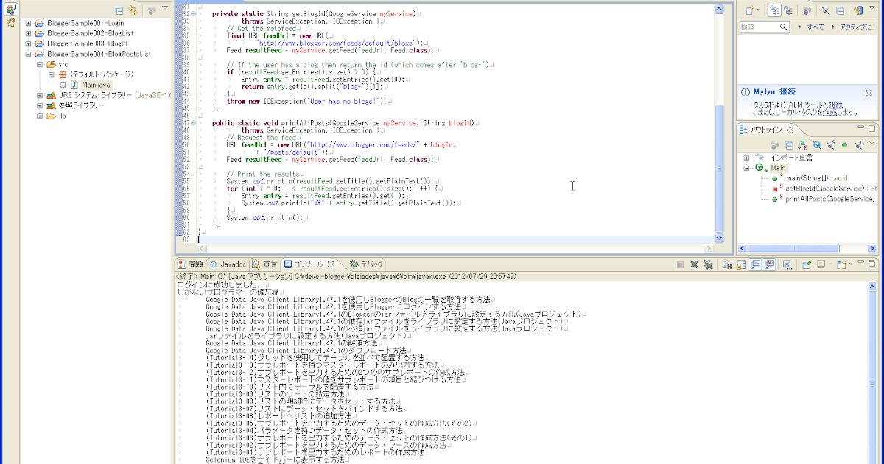Click the editor vertical scrollbar thumb

pos(720,168)
